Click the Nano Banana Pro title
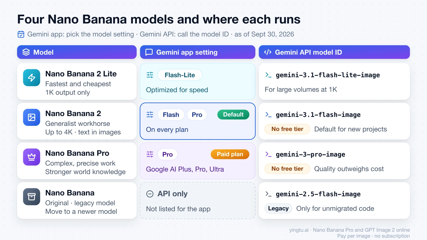This screenshot has width=427, height=240. 77,153
